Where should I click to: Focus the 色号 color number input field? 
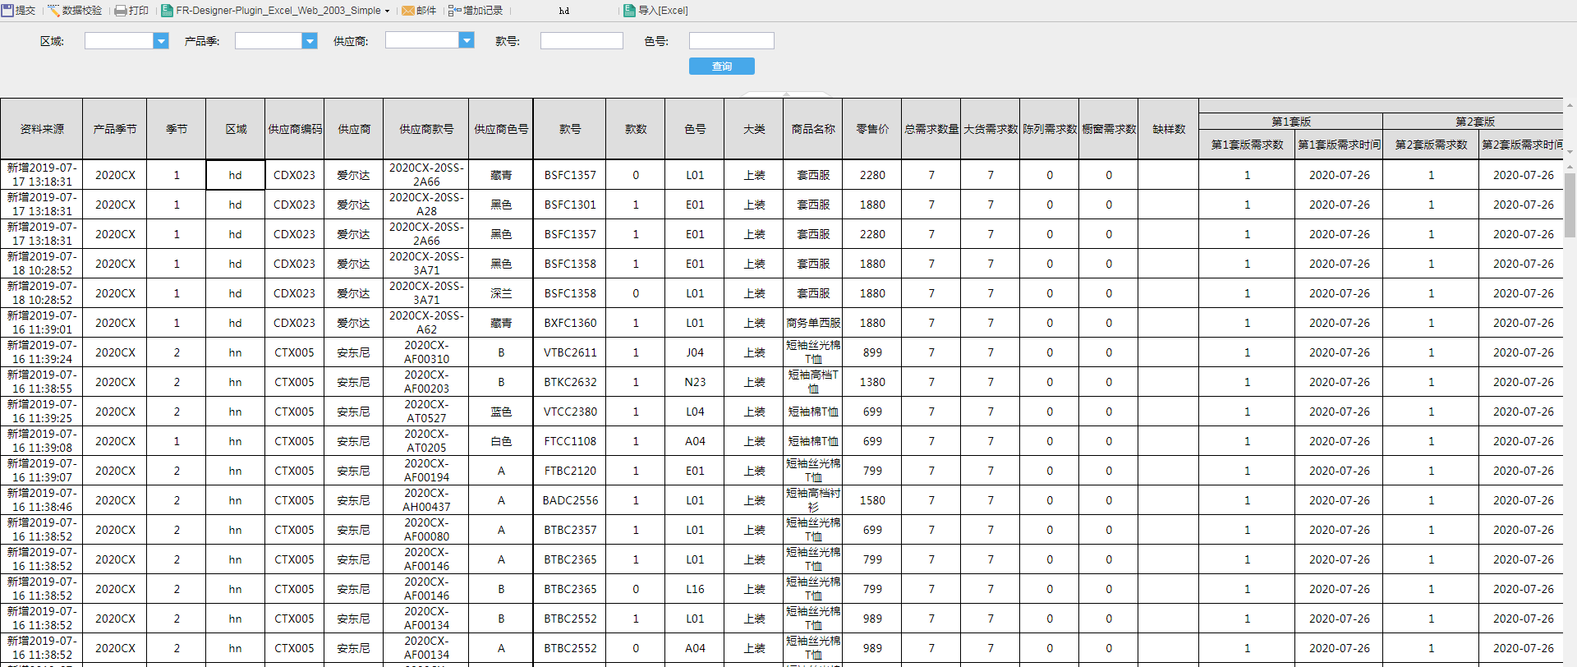(x=732, y=41)
